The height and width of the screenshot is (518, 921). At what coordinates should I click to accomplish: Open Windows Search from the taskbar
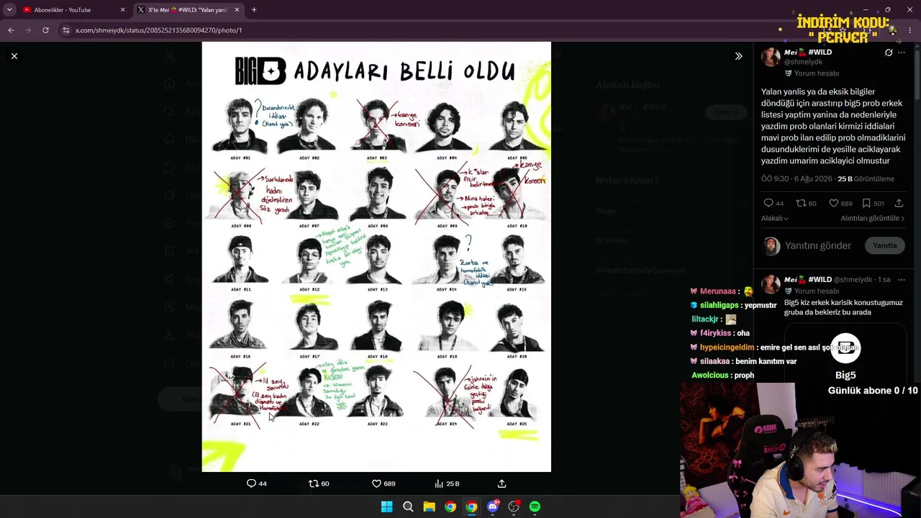click(408, 506)
